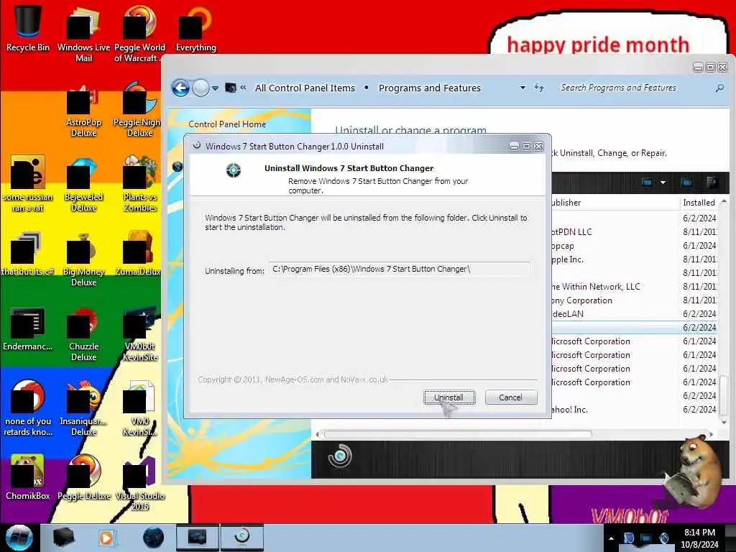Expand the address bar history dropdown
Viewport: 736px width, 552px height.
click(523, 88)
